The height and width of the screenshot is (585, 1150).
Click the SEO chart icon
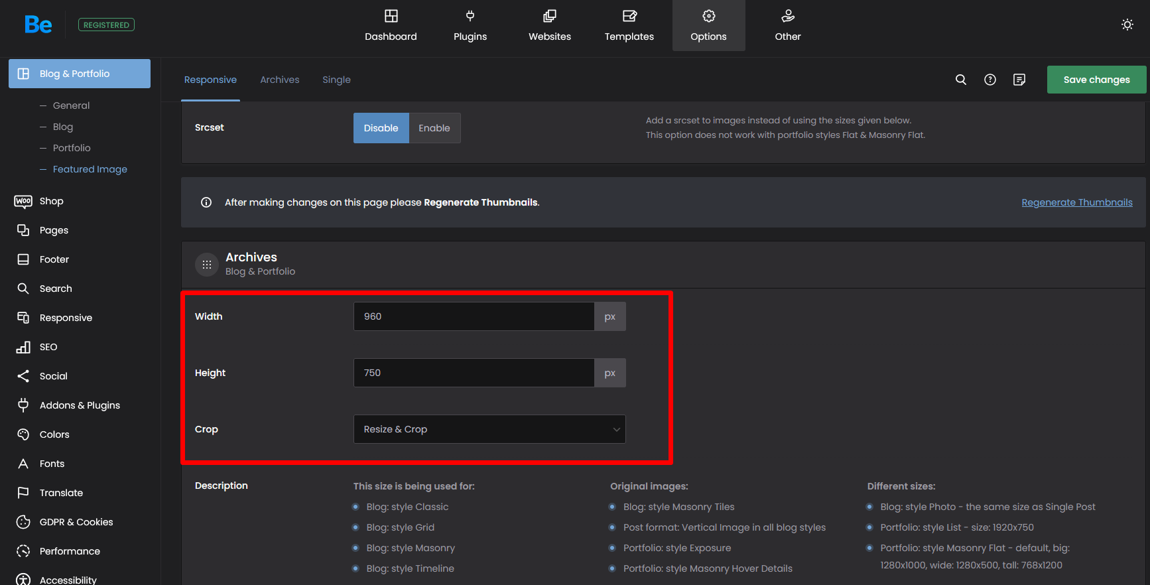(x=23, y=347)
